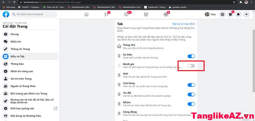Viewport: 255px width, 121px height.
Task: Open the Pages flag icon
Action: pos(106,14)
